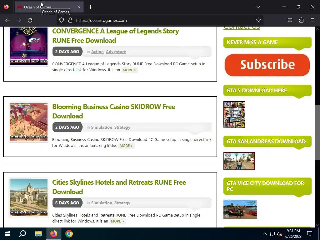
Task: Click the 2 DAYS AGO label on CONVERGENCE
Action: 67,52
